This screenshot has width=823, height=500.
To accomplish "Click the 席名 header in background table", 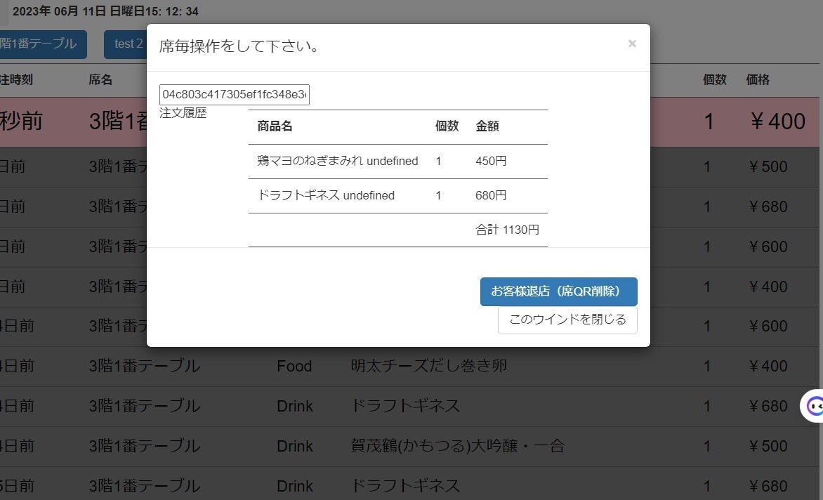I will [x=100, y=80].
